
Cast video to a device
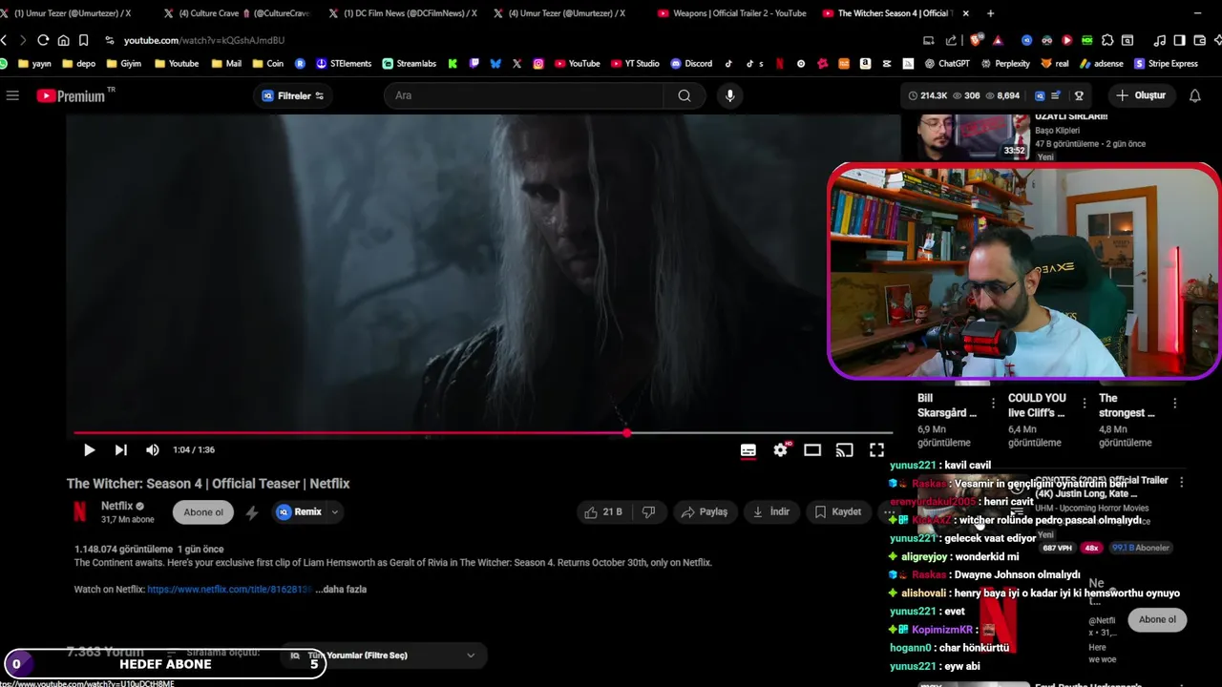point(845,450)
